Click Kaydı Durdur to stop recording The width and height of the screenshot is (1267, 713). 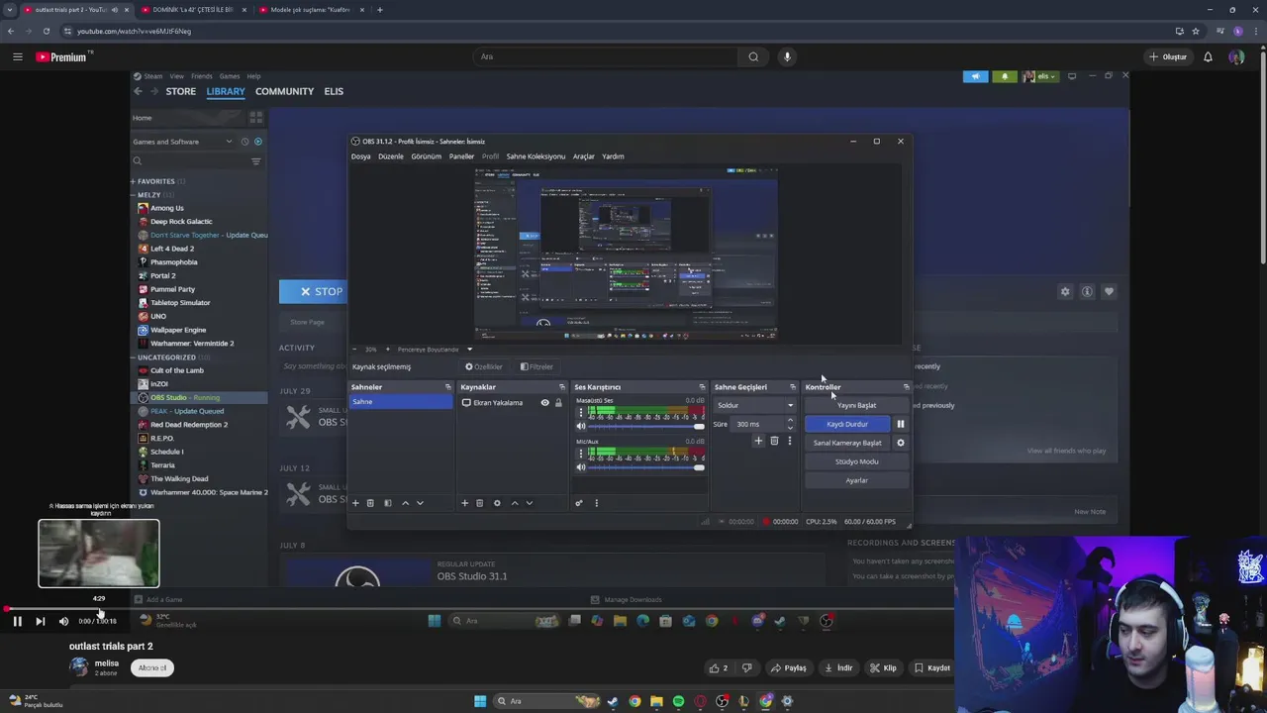click(x=847, y=424)
